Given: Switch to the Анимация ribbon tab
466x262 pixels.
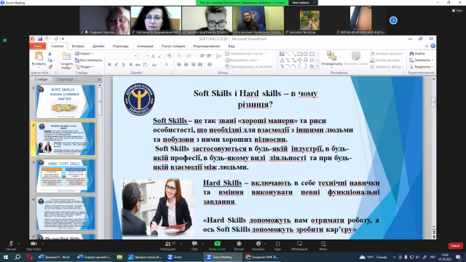Looking at the screenshot, I should coord(145,46).
